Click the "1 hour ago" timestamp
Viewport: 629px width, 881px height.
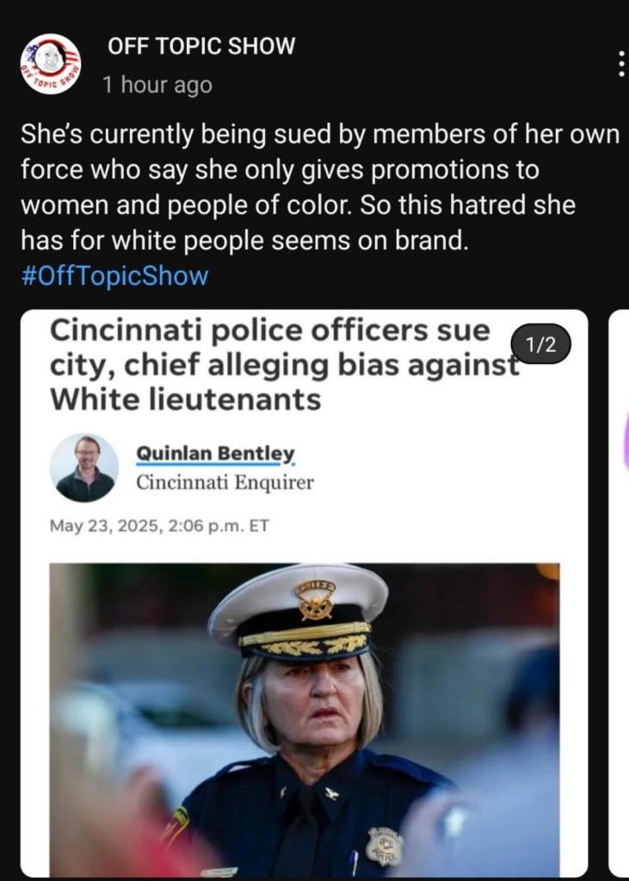coord(157,84)
